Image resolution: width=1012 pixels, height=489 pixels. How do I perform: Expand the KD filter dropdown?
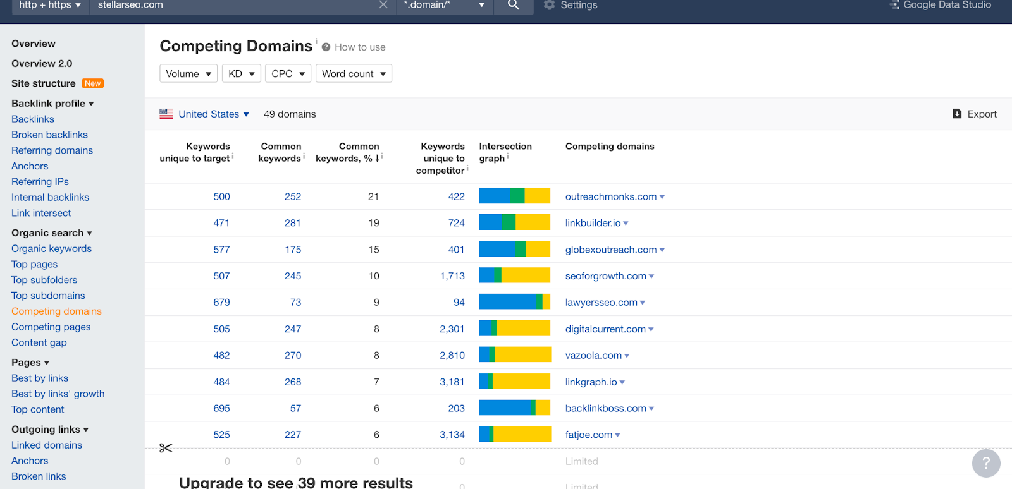(x=241, y=74)
